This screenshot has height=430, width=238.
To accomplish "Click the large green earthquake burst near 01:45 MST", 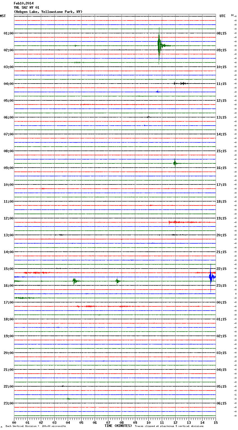I will click(x=159, y=46).
